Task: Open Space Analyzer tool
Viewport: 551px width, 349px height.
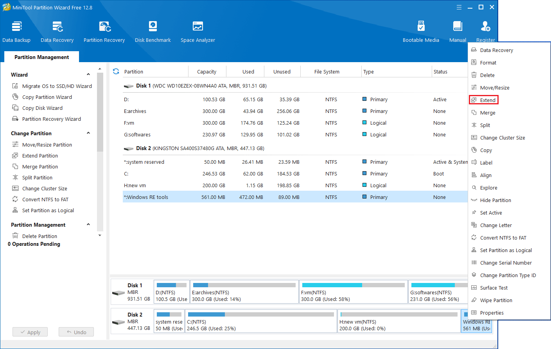Action: pyautogui.click(x=198, y=27)
